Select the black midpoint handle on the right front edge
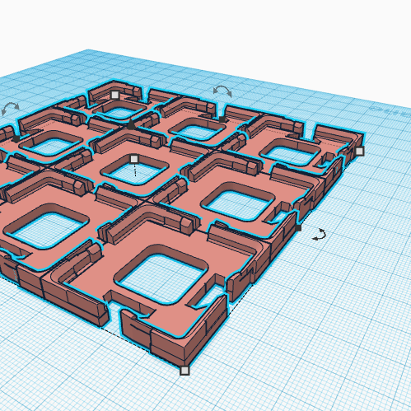The height and width of the screenshot is (411, 411). pos(299,228)
